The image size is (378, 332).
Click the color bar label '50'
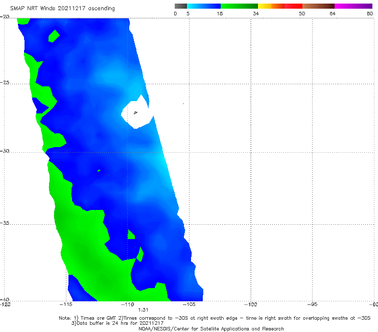[302, 13]
